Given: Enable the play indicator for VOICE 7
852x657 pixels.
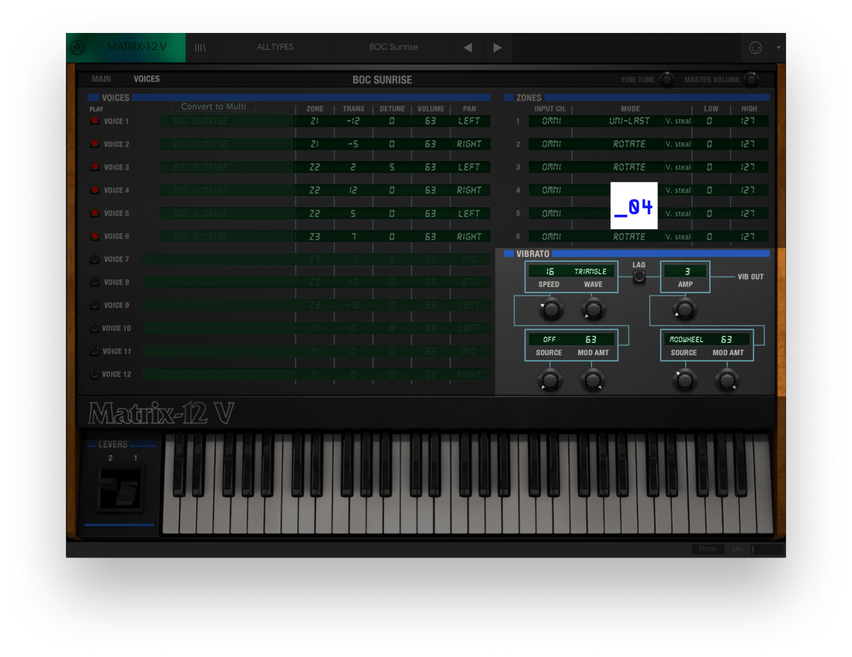Looking at the screenshot, I should coord(94,259).
